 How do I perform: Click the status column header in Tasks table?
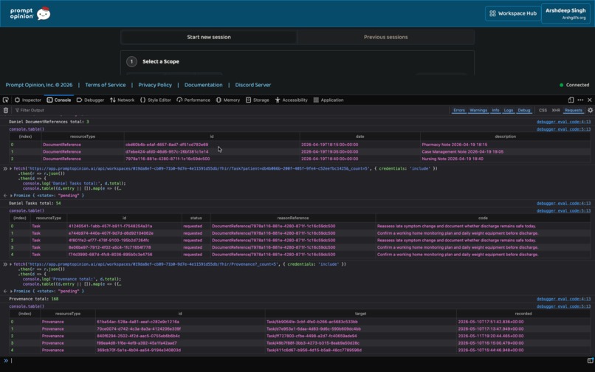coord(196,218)
